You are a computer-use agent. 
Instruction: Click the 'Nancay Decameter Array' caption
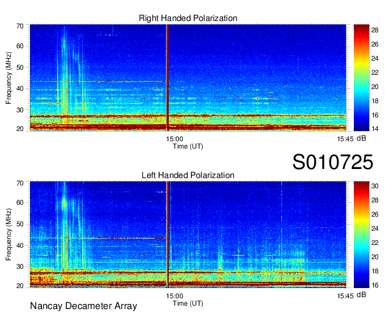[x=83, y=306]
